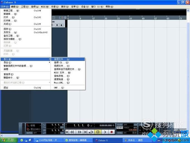Select 新建库 in the File menu

[25, 14]
